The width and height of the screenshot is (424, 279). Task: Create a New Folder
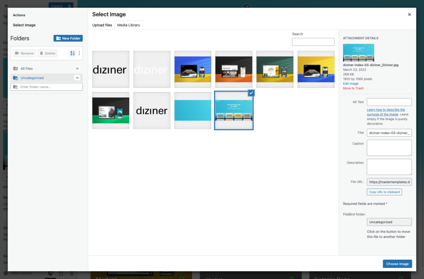68,38
